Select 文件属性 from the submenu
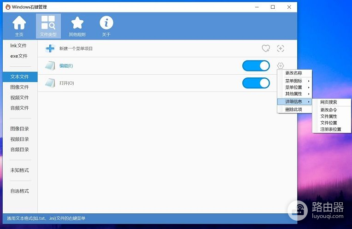 [x=332, y=116]
